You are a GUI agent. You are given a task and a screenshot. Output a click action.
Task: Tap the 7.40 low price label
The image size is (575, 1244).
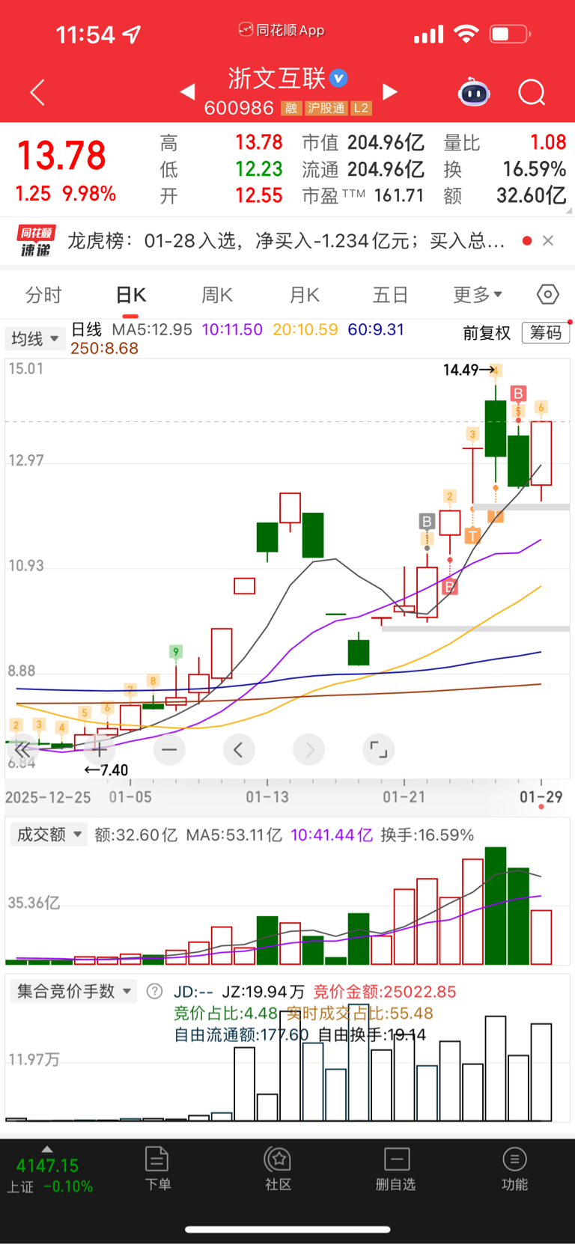(x=106, y=770)
